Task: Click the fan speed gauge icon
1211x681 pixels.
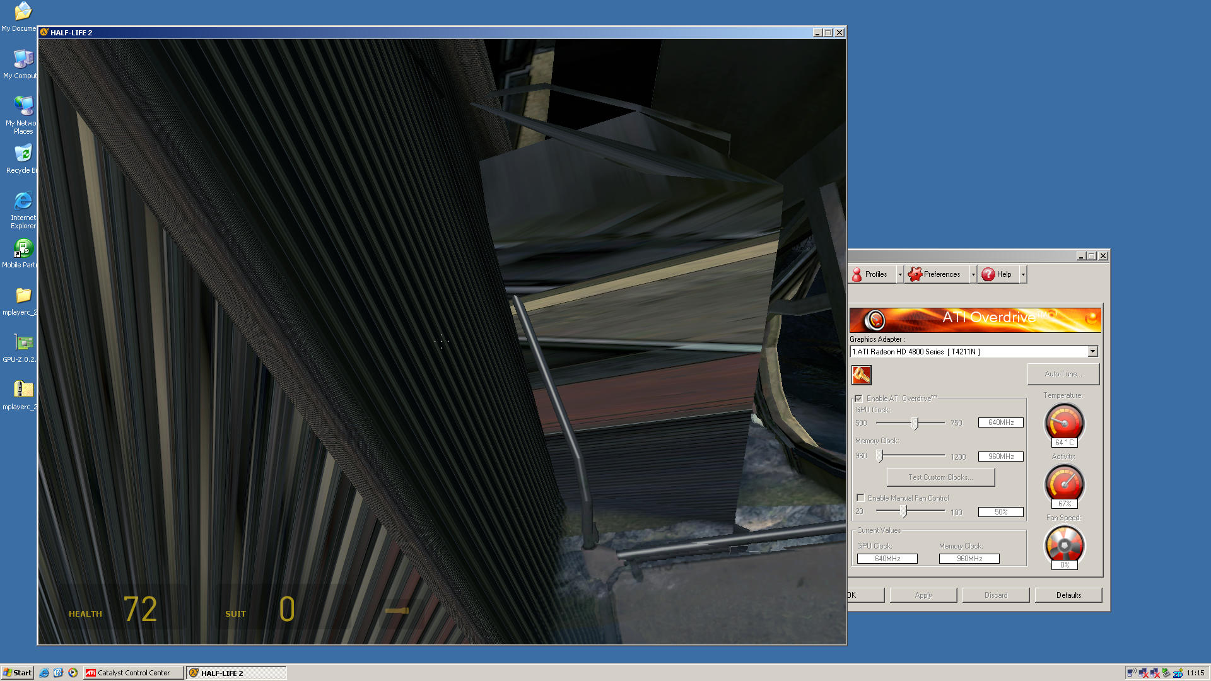Action: coord(1064,545)
